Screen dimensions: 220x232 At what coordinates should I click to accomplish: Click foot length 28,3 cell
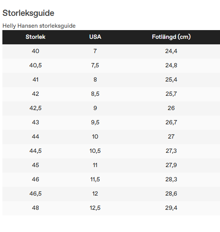(171, 179)
